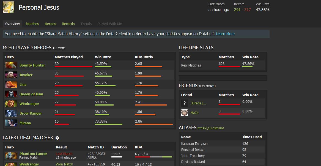Click match ID 428423983
Viewport: 321px width, 166px height.
(96, 154)
